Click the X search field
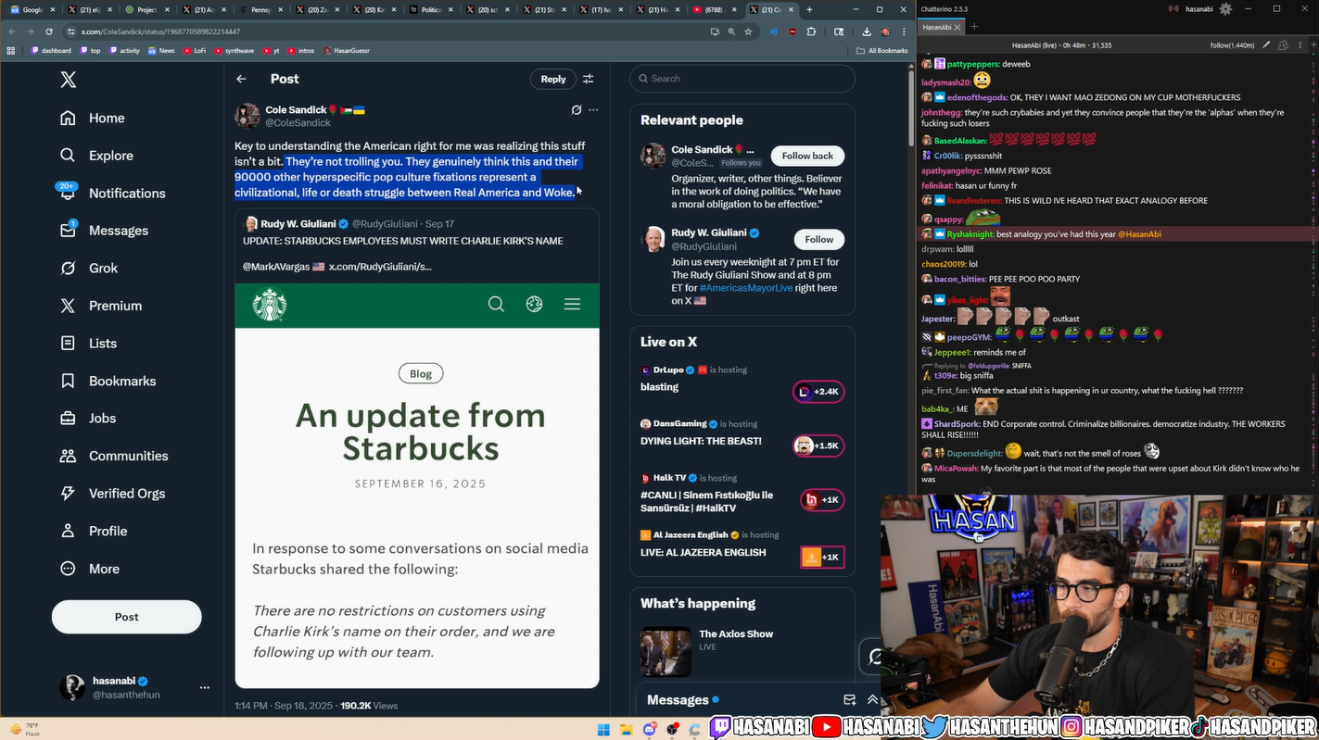Viewport: 1319px width, 740px height. [x=742, y=79]
